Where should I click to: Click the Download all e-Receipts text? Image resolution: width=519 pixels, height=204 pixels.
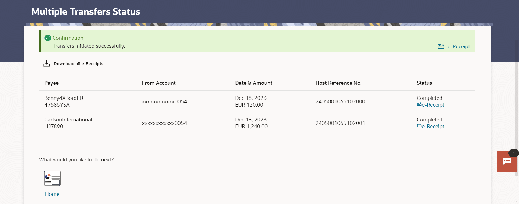point(78,64)
